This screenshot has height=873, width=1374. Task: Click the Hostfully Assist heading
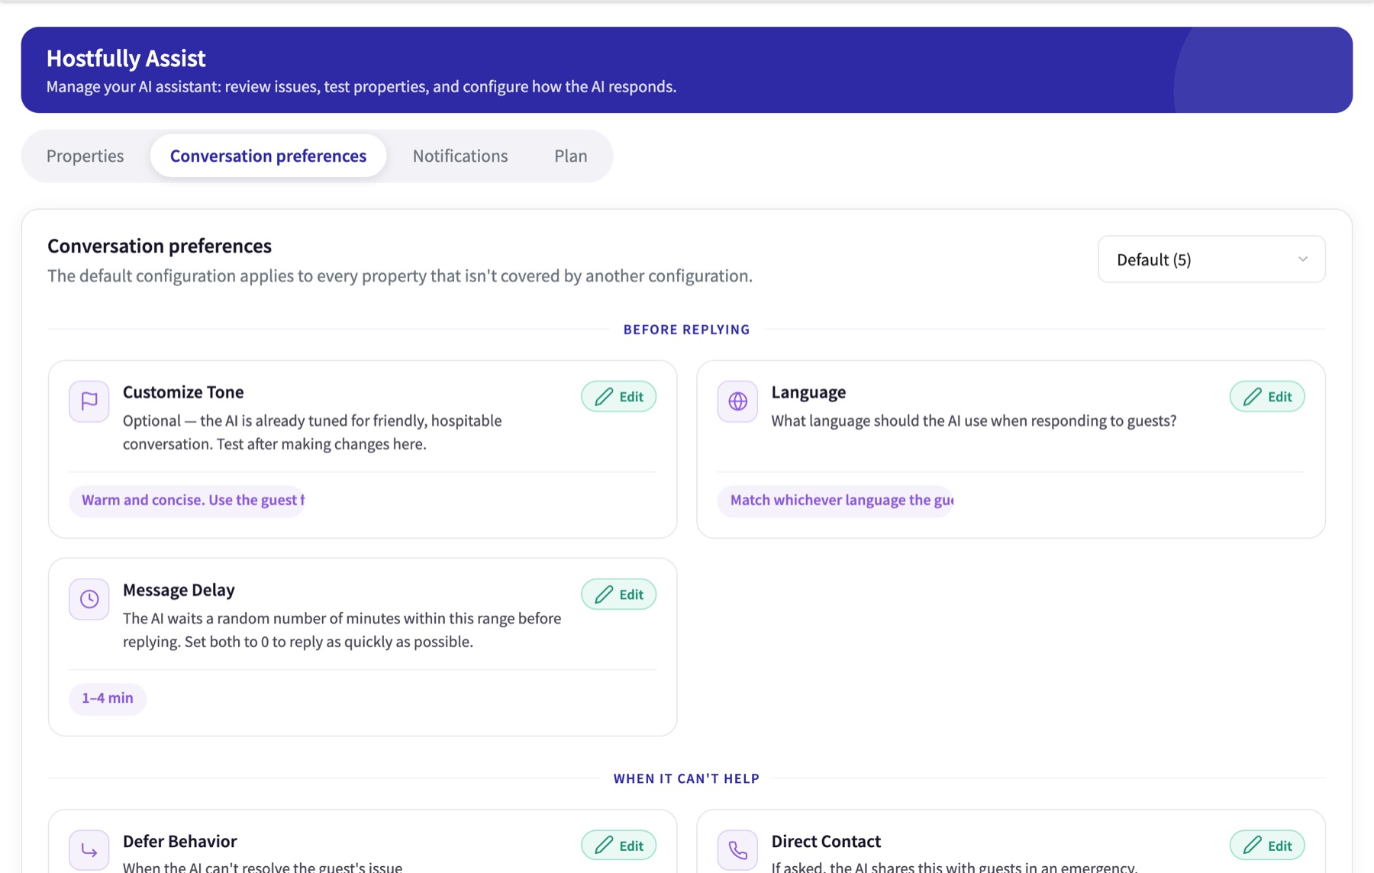pyautogui.click(x=126, y=58)
